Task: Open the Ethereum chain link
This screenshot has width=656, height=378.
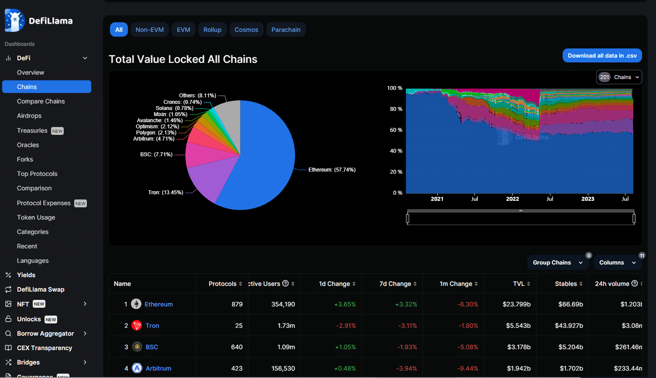Action: (159, 304)
